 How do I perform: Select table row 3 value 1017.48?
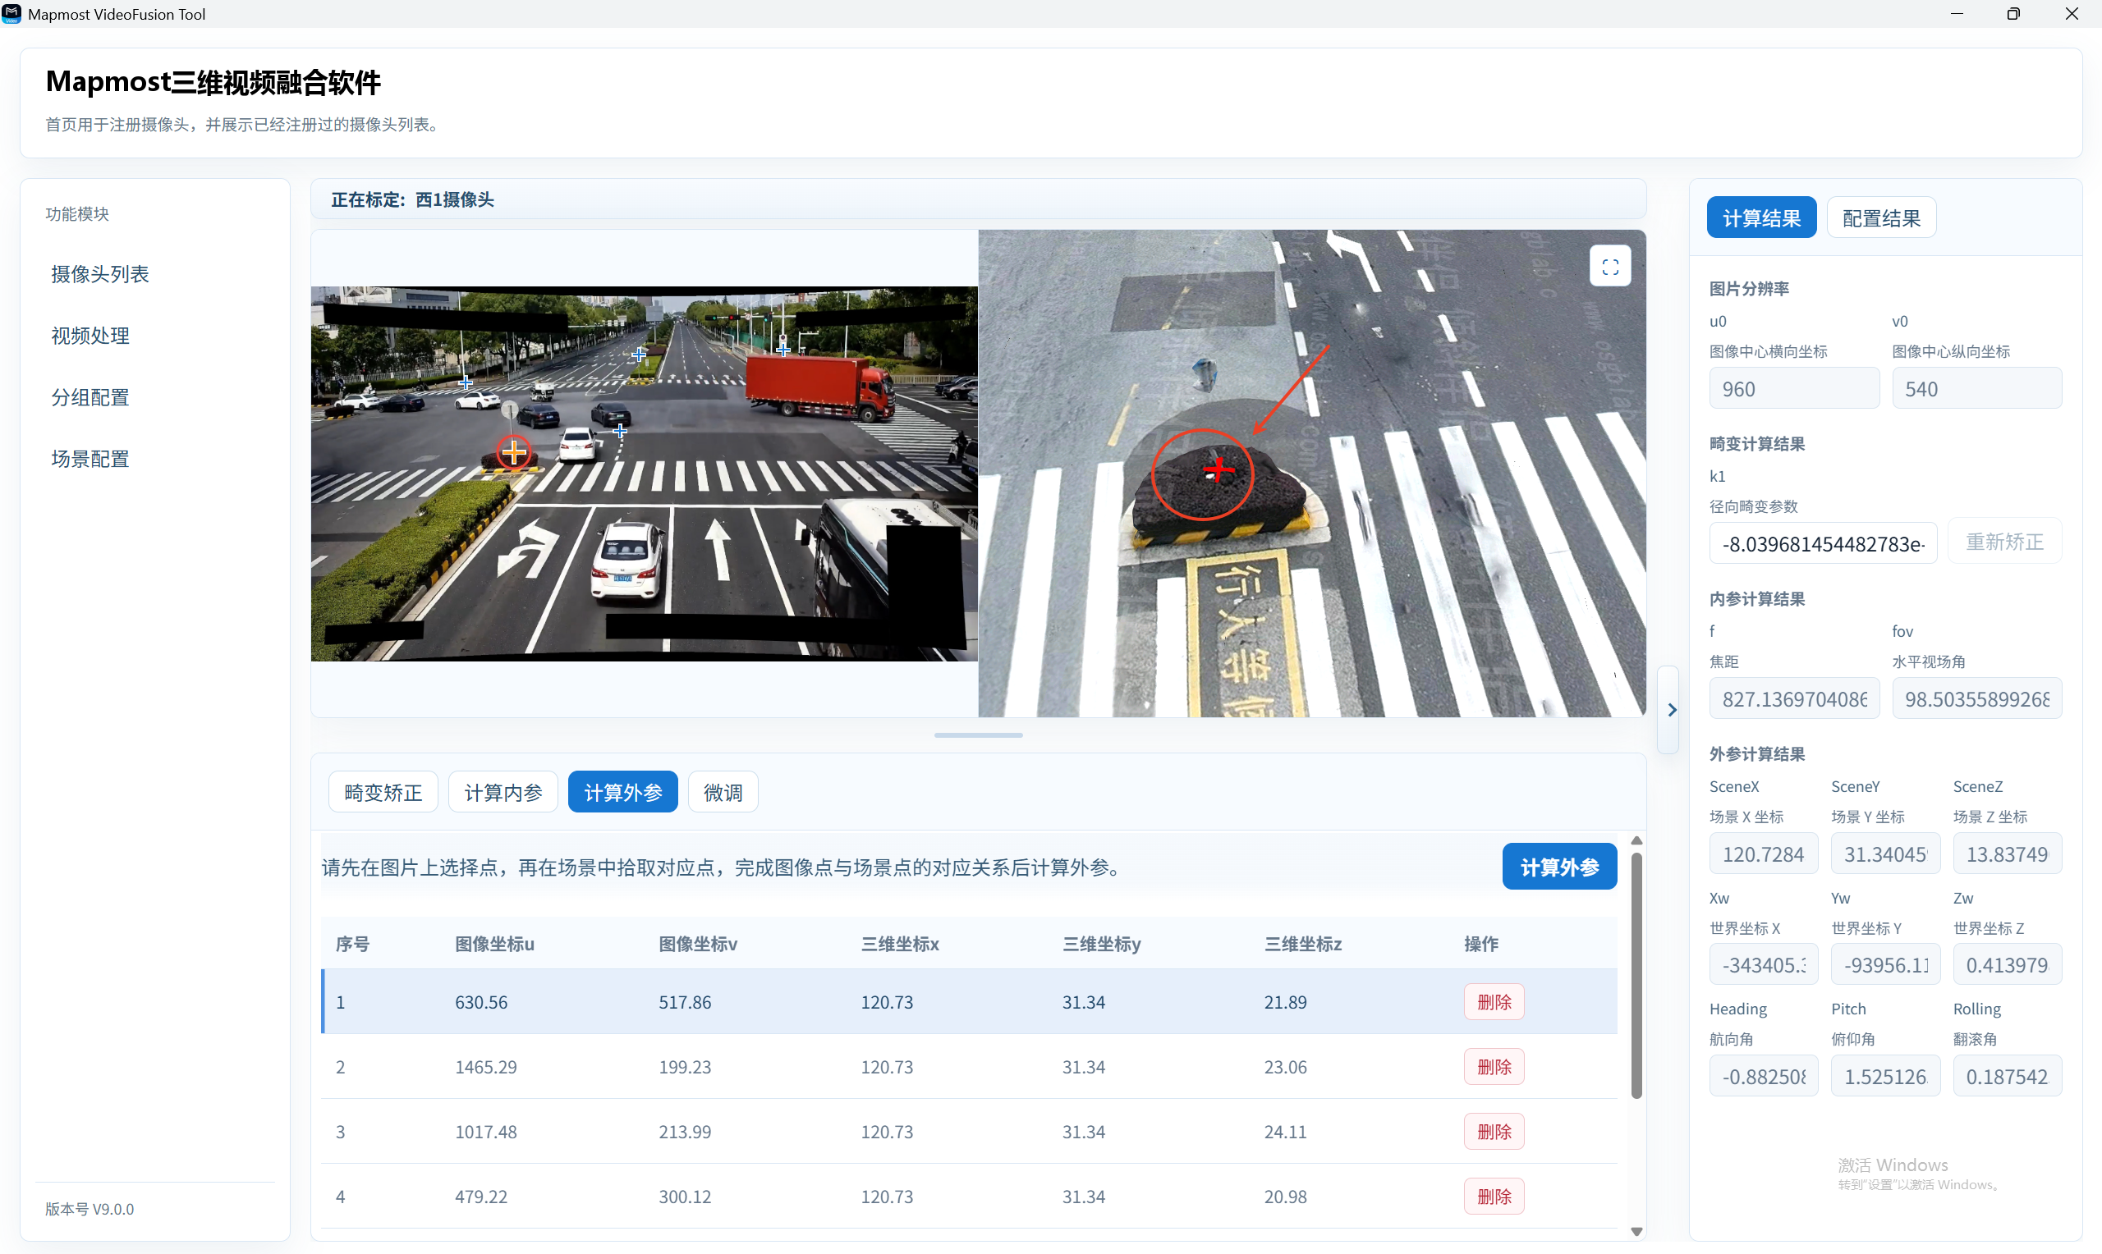coord(485,1133)
